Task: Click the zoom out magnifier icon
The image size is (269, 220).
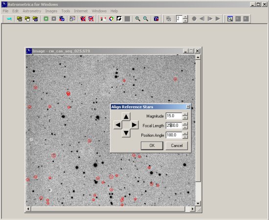Action: [x=146, y=19]
